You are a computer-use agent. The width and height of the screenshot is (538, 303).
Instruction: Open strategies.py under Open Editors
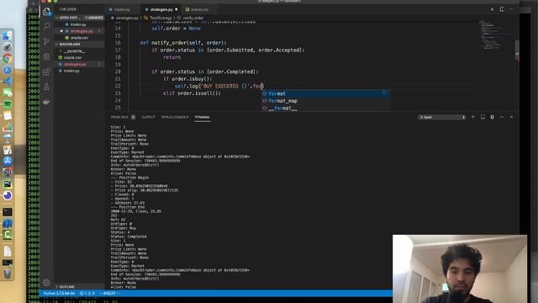tap(82, 31)
